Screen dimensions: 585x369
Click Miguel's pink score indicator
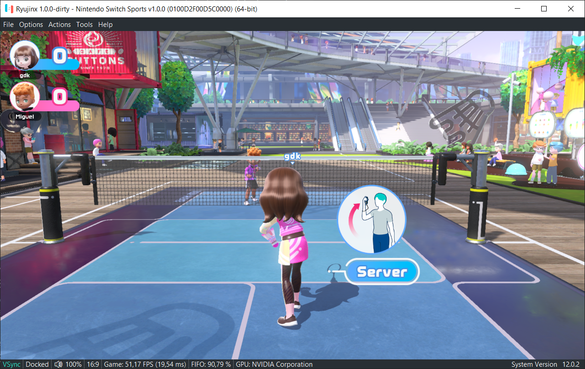point(59,97)
